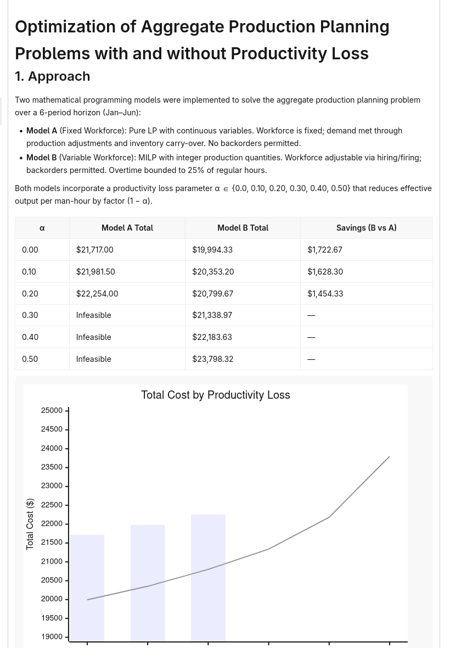Click the gray line's peak at its right end
Screen dimensions: 450x648
coord(389,457)
